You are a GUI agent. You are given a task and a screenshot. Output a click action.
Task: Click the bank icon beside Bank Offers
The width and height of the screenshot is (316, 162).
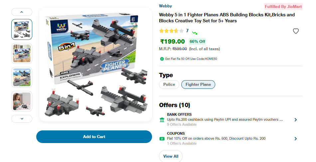[x=162, y=120]
